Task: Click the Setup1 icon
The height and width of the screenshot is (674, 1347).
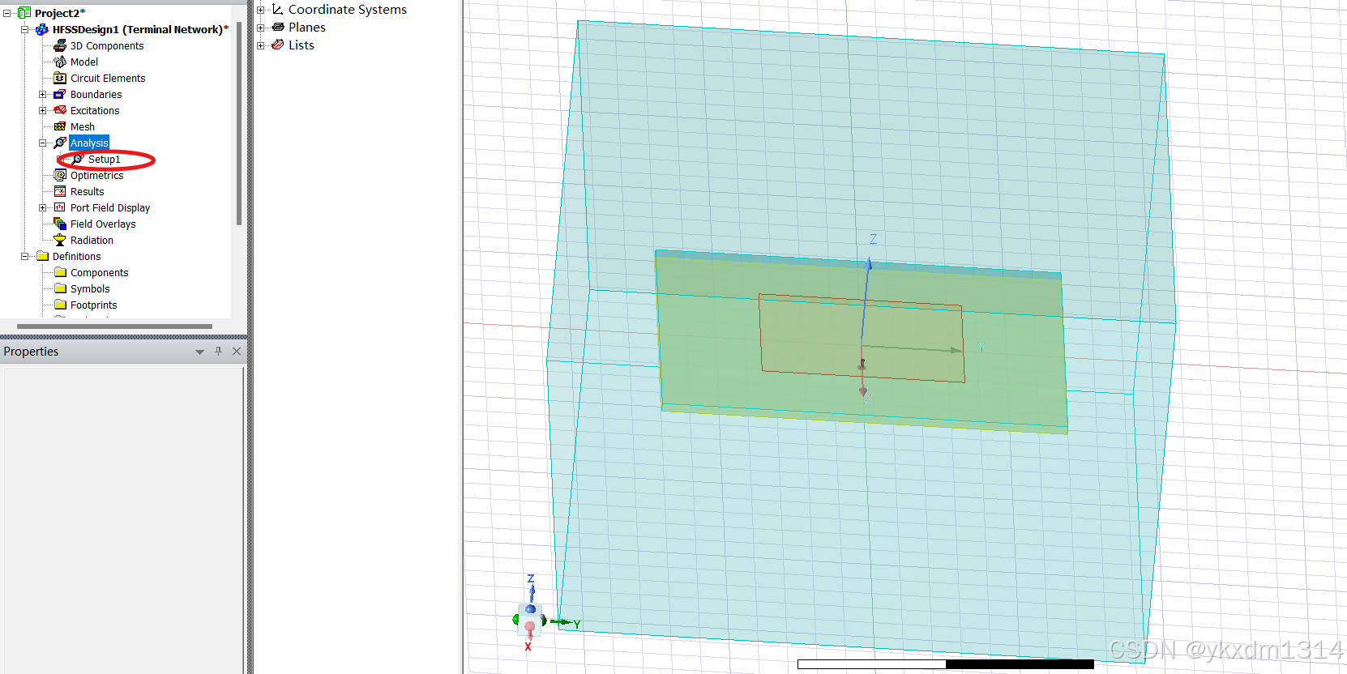Action: point(78,159)
